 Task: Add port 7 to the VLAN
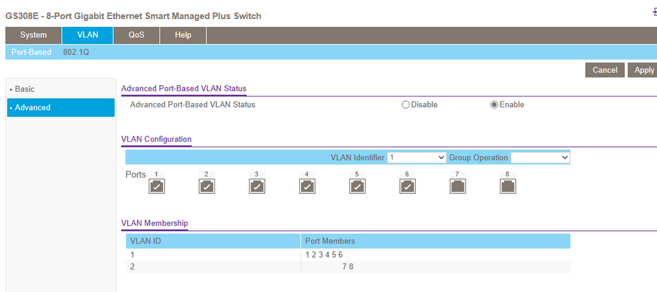458,187
